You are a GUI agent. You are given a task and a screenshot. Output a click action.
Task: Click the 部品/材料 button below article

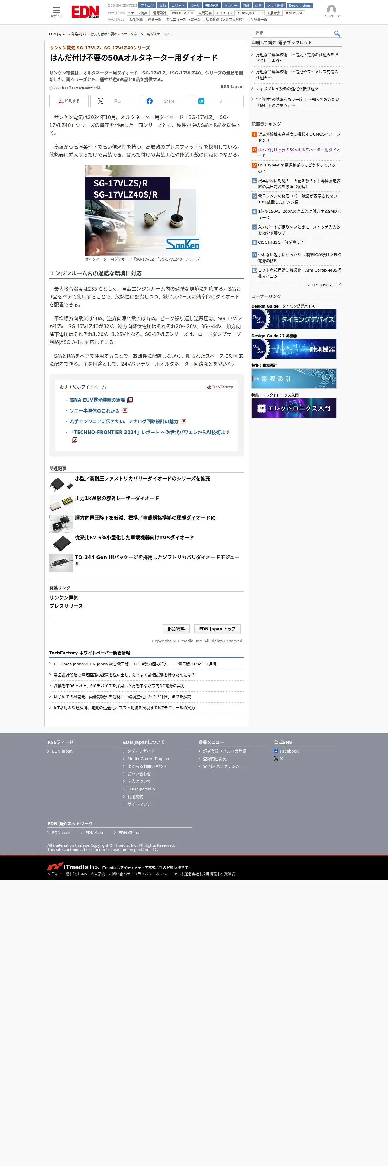coord(176,629)
